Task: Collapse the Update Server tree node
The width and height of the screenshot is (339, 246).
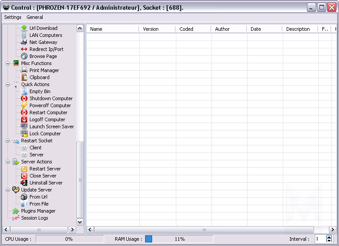Action: (7, 190)
